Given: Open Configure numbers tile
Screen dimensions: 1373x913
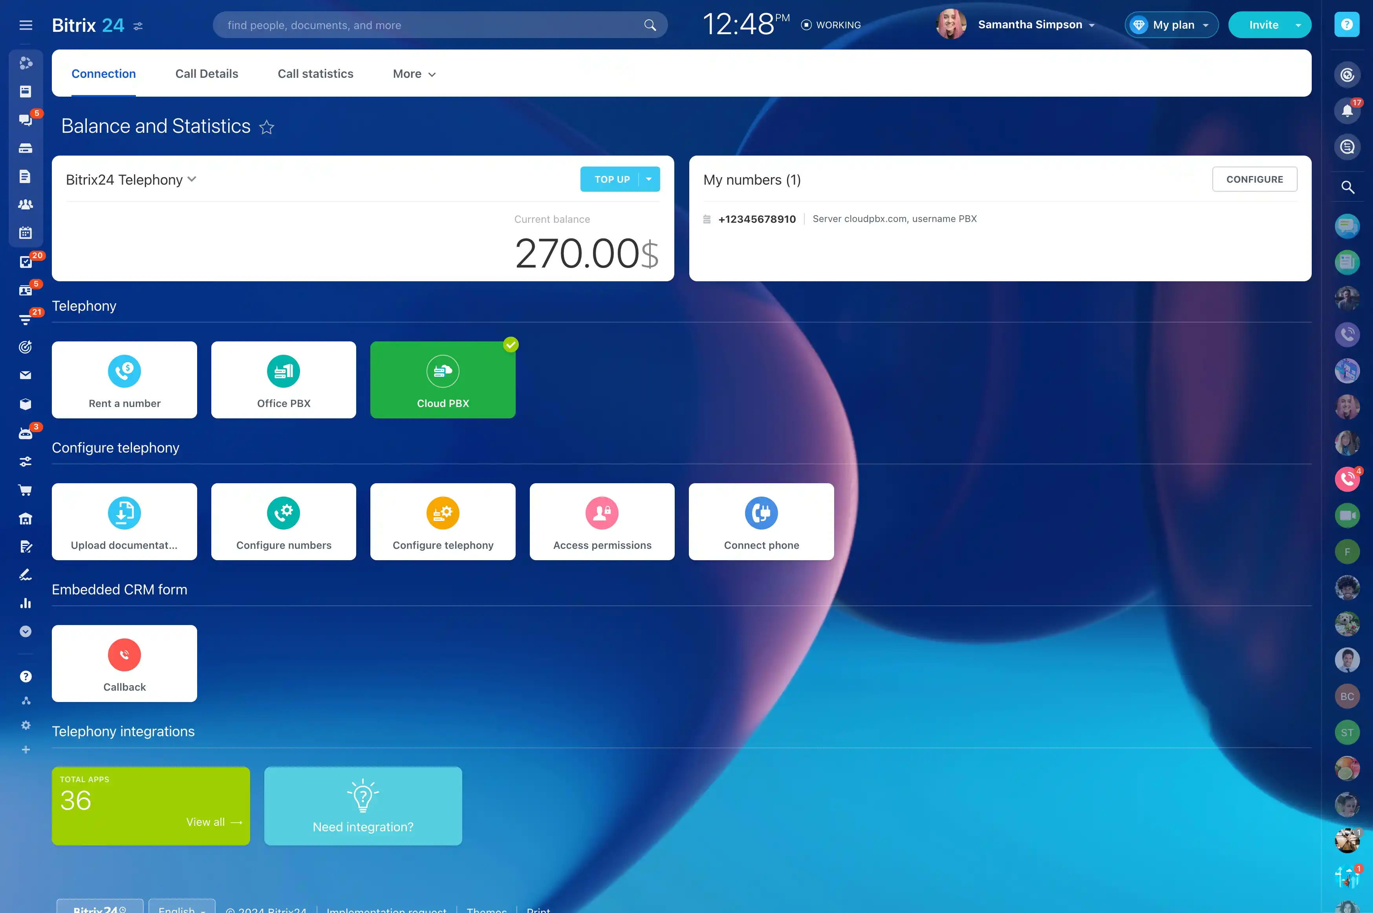Looking at the screenshot, I should pos(284,521).
